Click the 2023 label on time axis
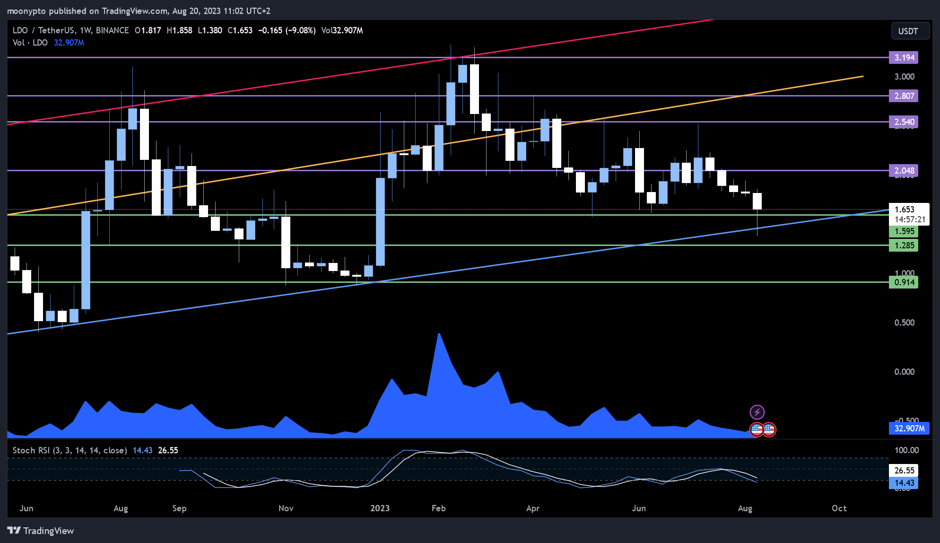 380,508
